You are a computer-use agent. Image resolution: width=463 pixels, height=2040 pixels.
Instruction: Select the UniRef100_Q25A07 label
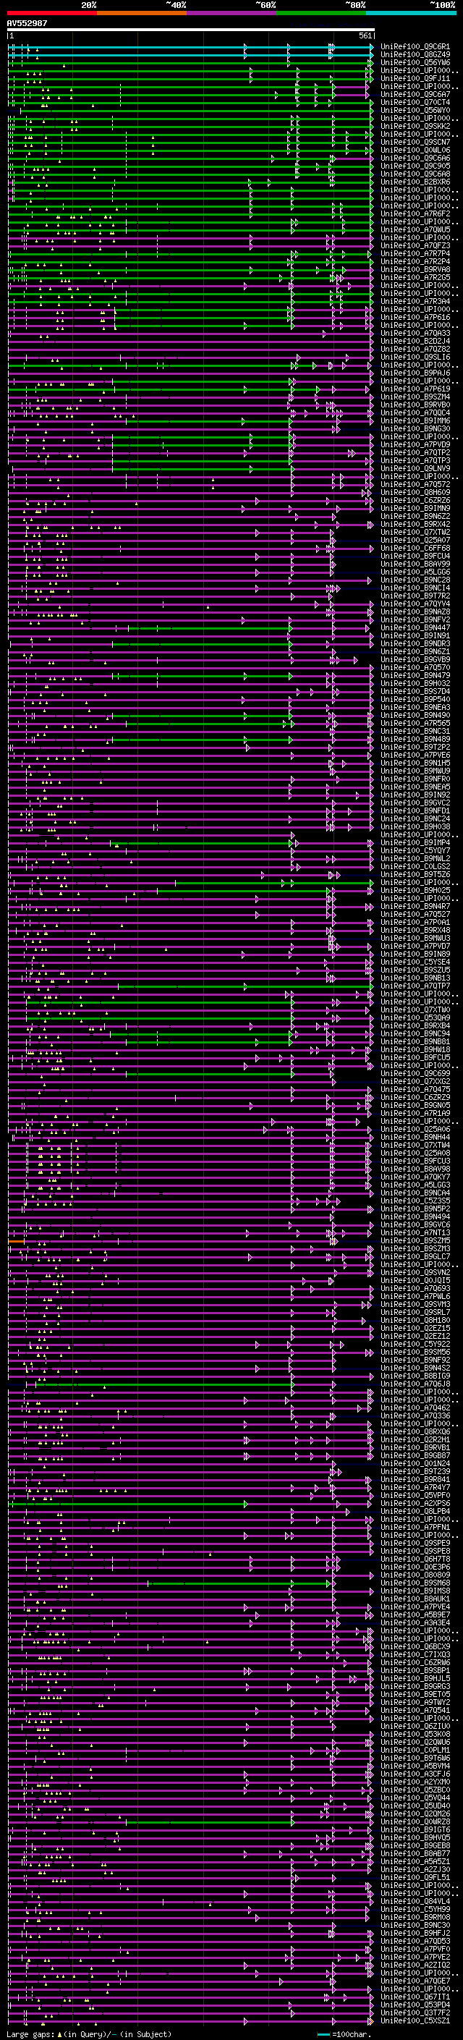(x=415, y=540)
